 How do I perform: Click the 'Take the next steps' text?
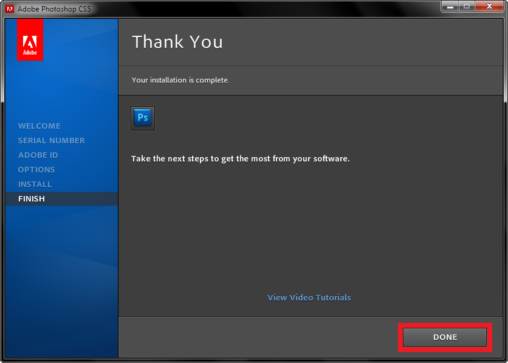click(241, 159)
